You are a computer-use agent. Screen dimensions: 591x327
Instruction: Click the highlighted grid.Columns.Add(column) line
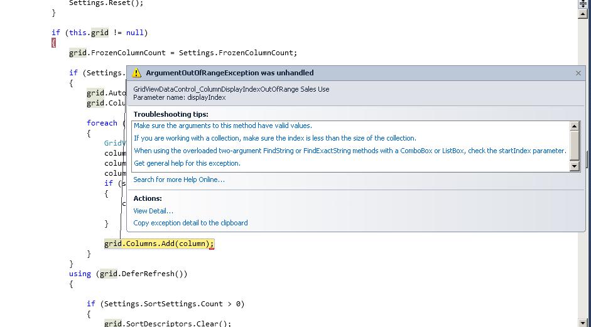[x=159, y=244]
